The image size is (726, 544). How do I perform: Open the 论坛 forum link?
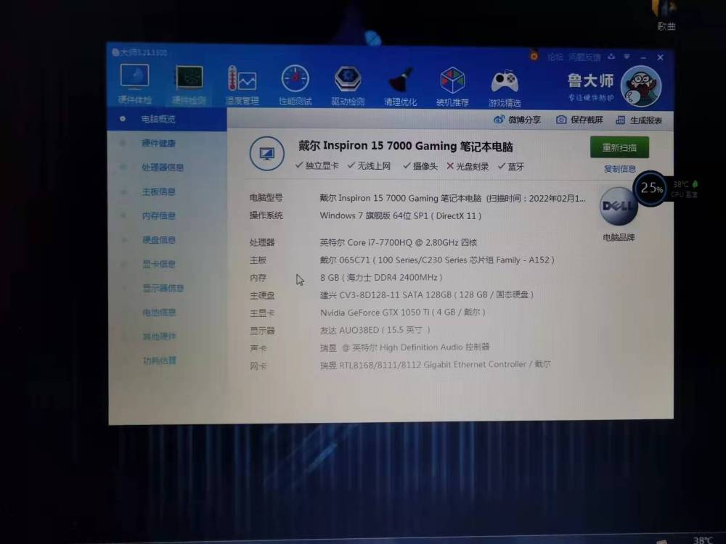pos(555,57)
